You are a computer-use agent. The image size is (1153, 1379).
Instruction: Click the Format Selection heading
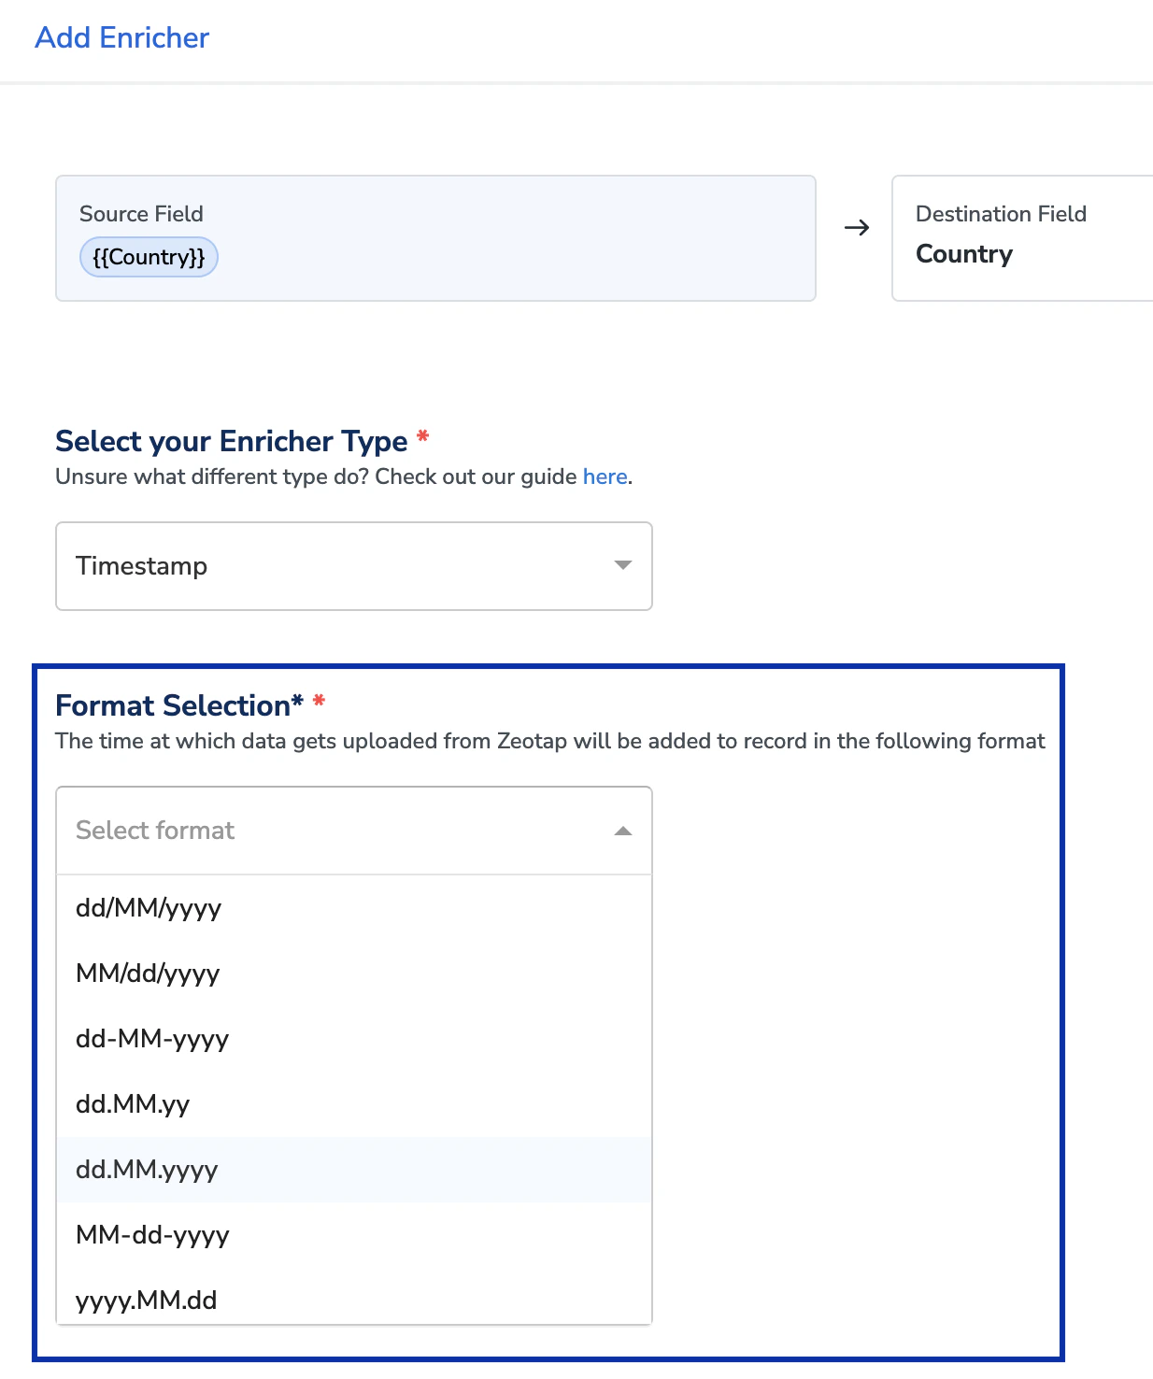tap(179, 705)
